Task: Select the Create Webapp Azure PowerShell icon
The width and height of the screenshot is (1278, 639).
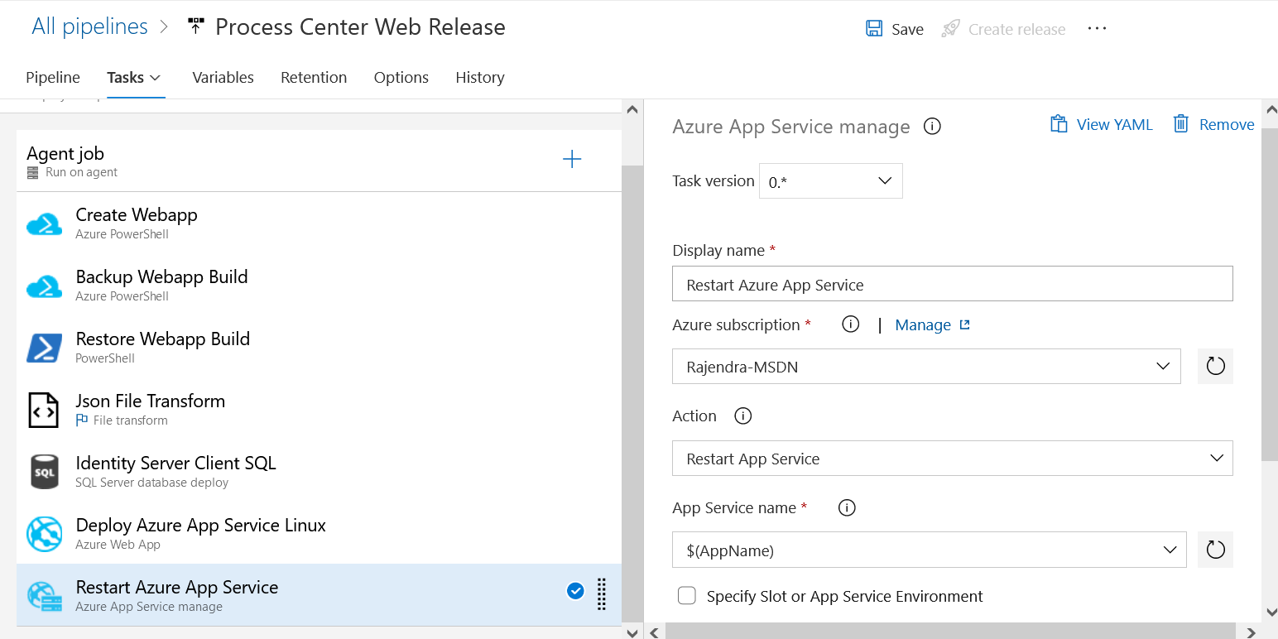Action: point(44,224)
